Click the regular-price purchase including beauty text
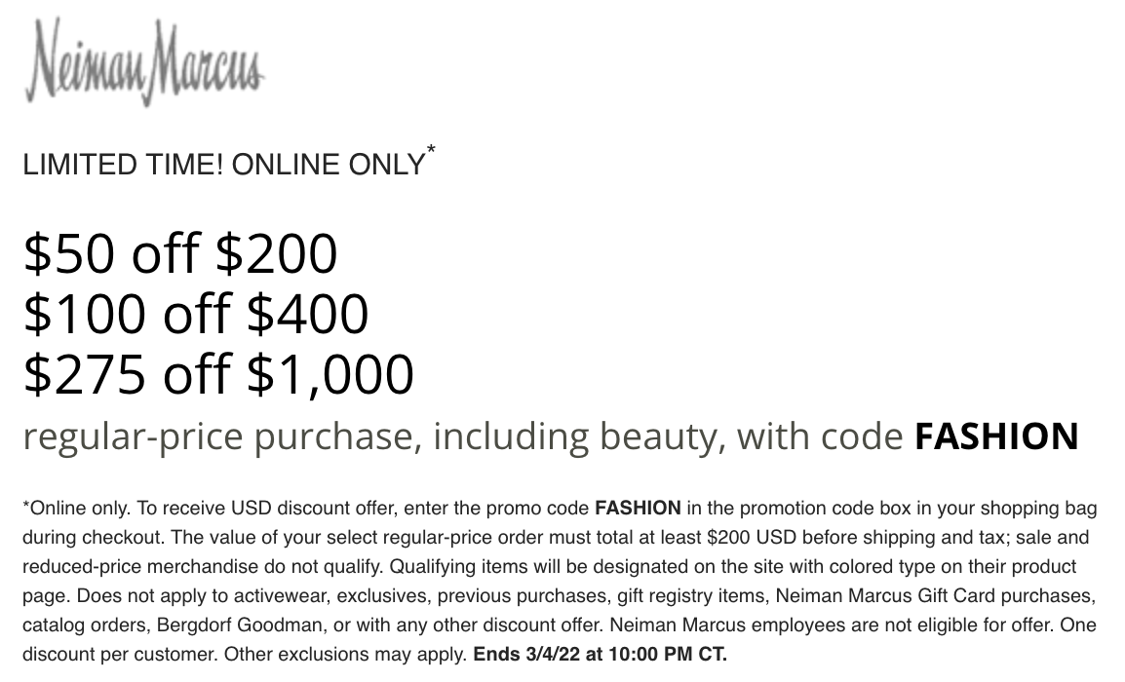 (463, 436)
